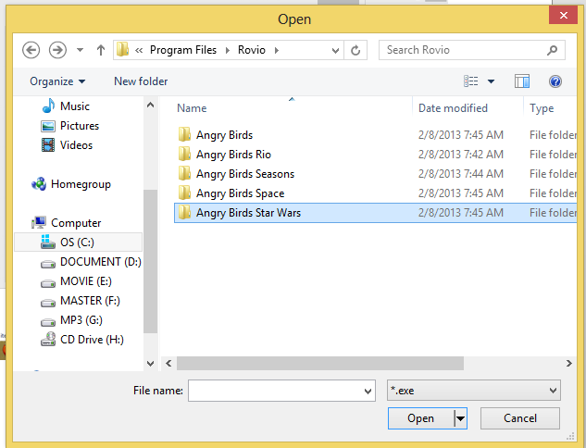Select the OS (C:) drive

(x=78, y=243)
